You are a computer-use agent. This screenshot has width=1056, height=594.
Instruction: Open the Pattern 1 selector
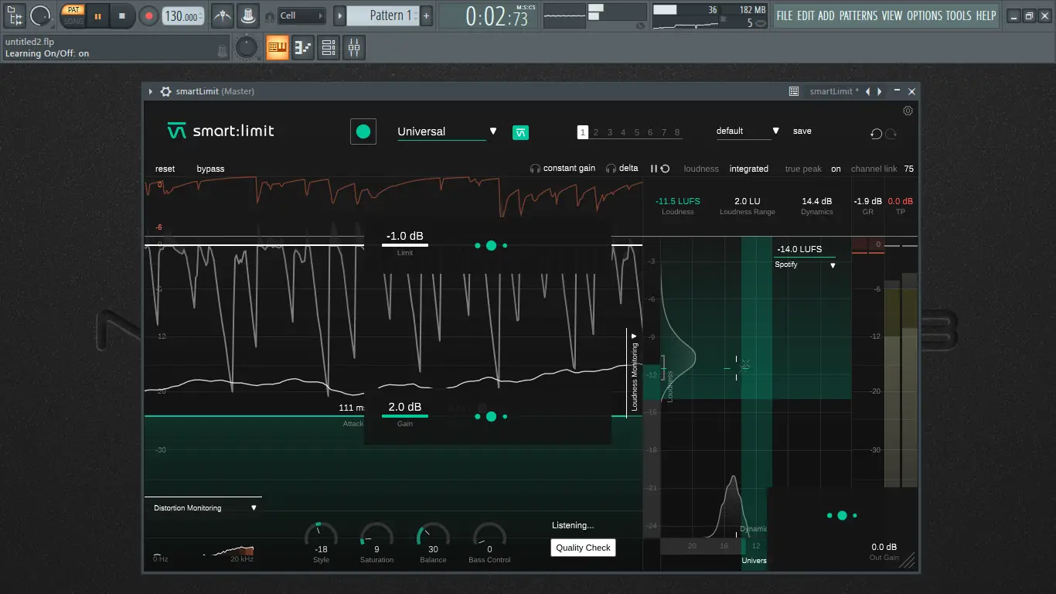[383, 15]
